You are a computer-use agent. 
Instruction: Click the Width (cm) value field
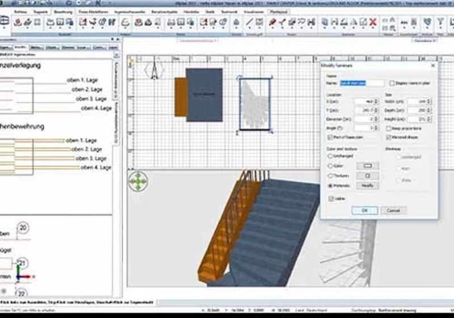click(418, 102)
